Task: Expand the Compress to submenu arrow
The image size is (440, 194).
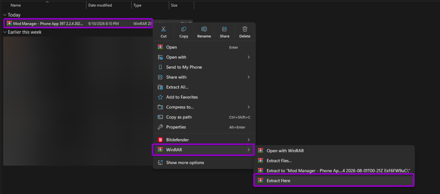Action: pos(248,107)
